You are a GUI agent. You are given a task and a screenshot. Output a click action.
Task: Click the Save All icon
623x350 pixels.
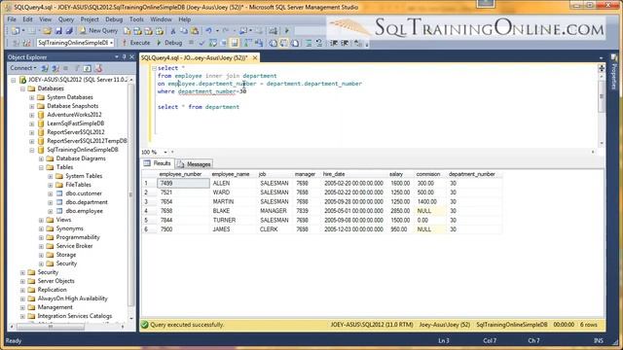(x=69, y=30)
